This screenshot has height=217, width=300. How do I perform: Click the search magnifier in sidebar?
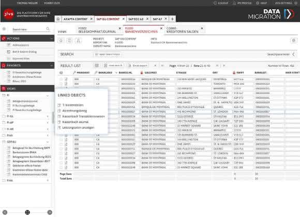click(48, 29)
